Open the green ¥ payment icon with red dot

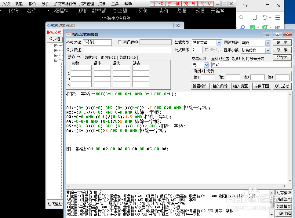265,27
